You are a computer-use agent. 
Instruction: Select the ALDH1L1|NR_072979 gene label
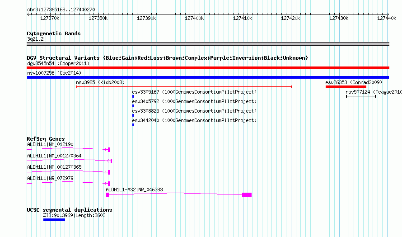point(50,178)
